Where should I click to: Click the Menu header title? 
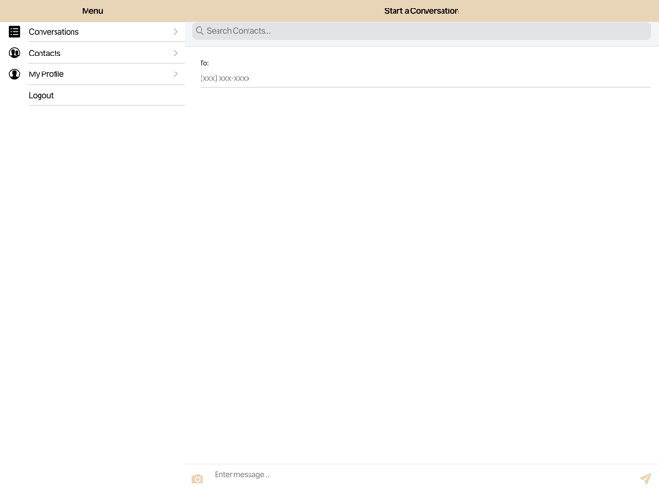pyautogui.click(x=92, y=11)
